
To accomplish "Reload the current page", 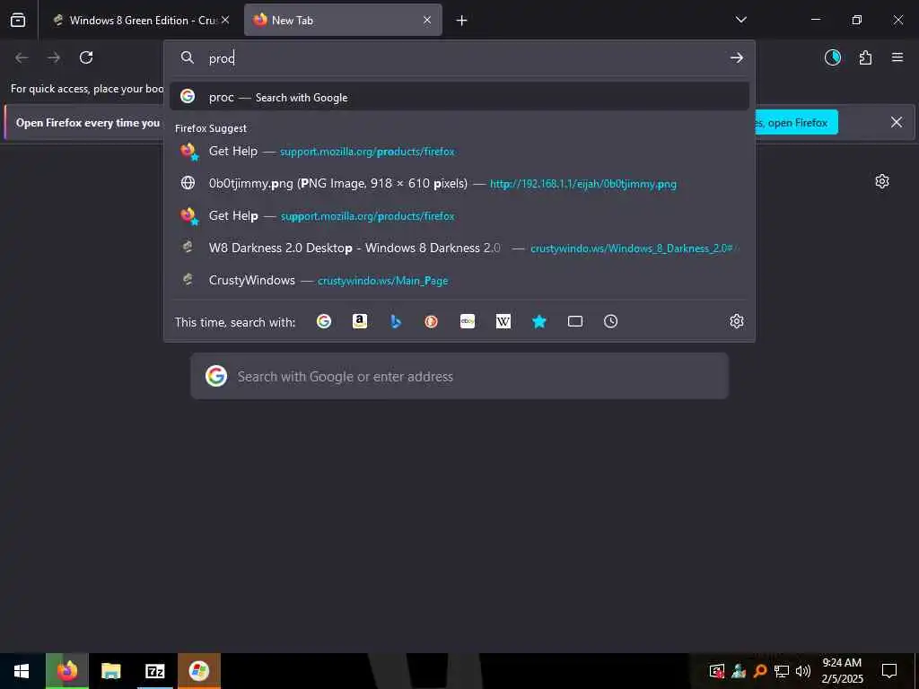I will click(86, 57).
